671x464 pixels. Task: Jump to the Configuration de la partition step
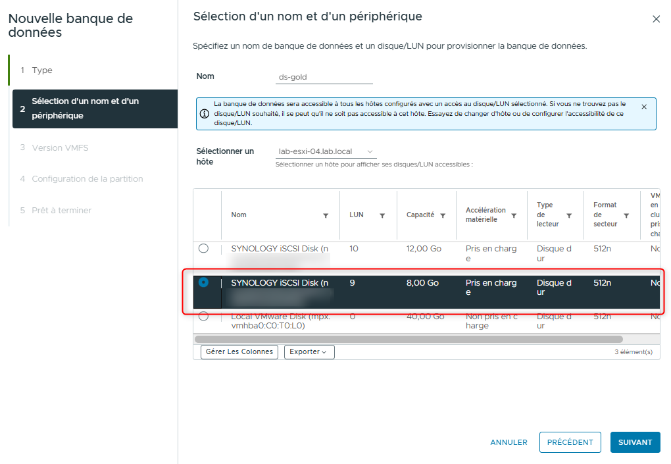(x=87, y=178)
